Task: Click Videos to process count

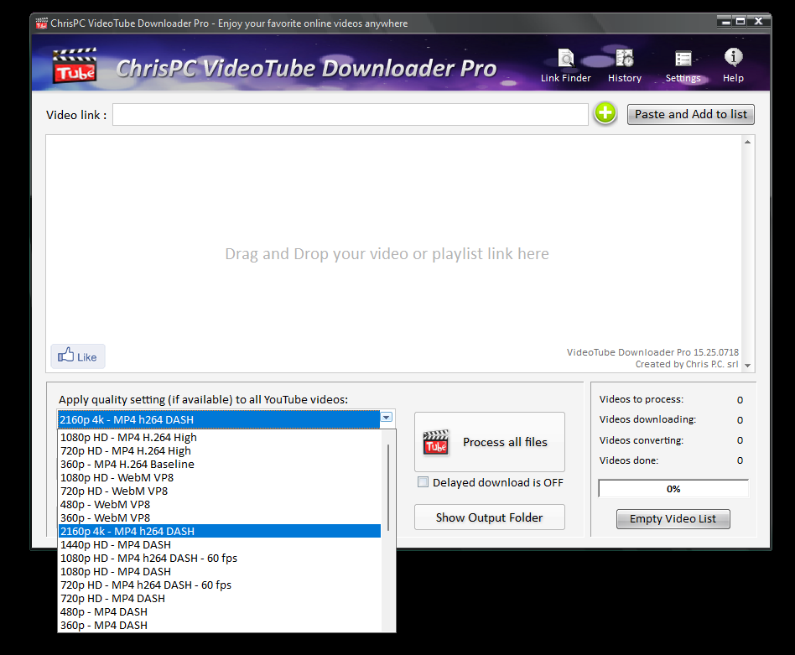Action: click(x=740, y=400)
